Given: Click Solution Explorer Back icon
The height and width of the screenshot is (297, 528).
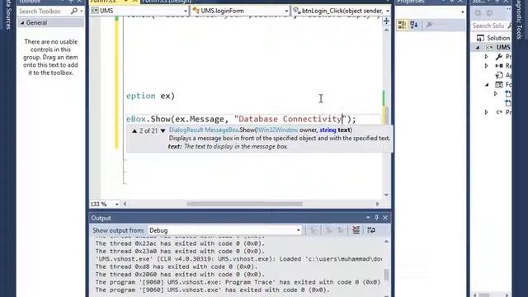Looking at the screenshot, I should (478, 13).
